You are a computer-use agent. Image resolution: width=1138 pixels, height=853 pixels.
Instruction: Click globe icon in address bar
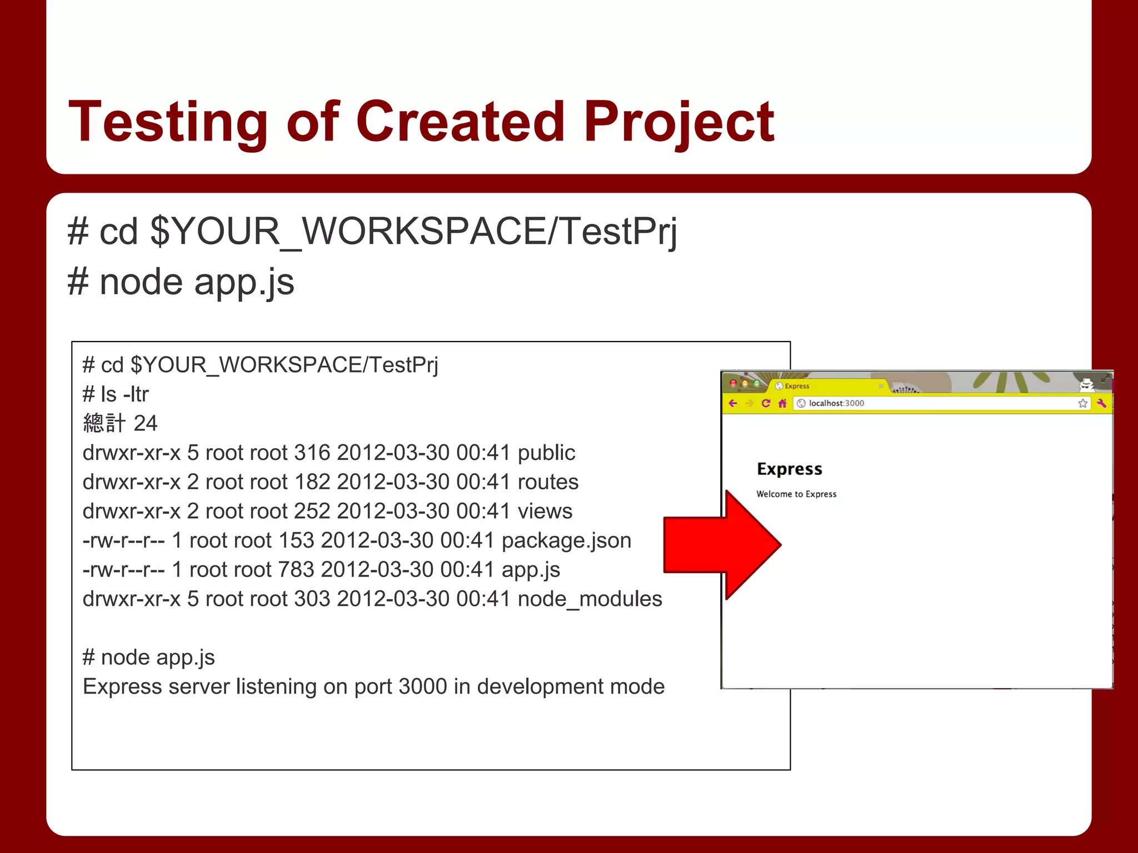pos(801,403)
